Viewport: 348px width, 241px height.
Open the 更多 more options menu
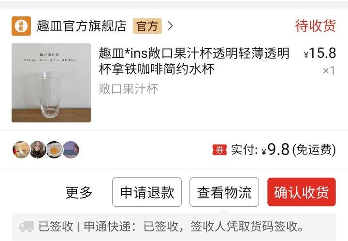click(79, 192)
